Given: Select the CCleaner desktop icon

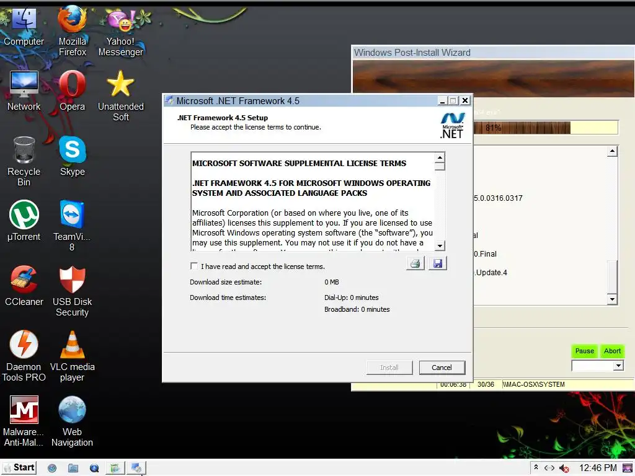Looking at the screenshot, I should pyautogui.click(x=24, y=286).
